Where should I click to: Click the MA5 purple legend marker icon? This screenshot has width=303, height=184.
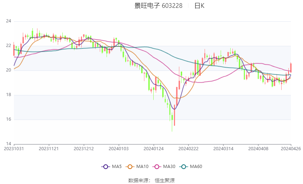pyautogui.click(x=105, y=167)
